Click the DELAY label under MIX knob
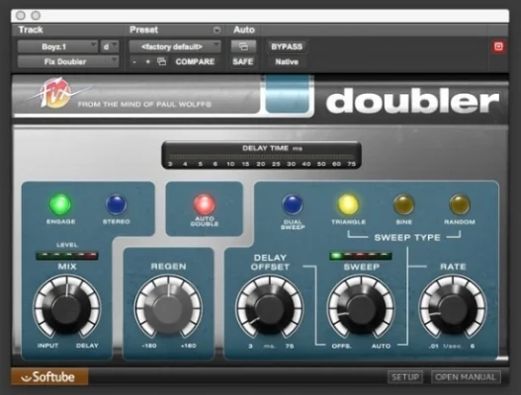 click(87, 346)
